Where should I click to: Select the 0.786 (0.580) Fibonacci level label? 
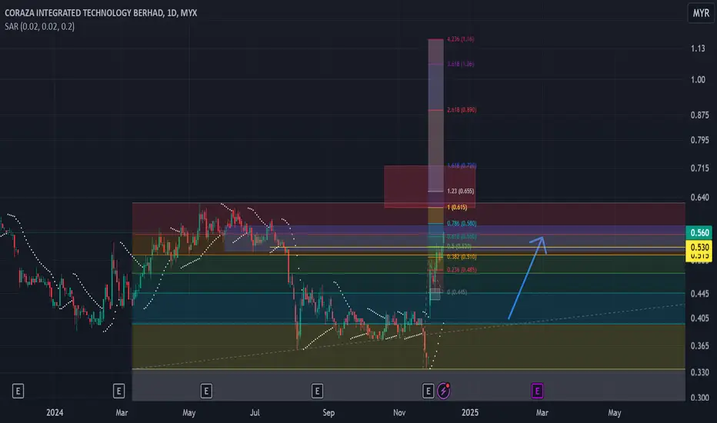click(x=462, y=224)
